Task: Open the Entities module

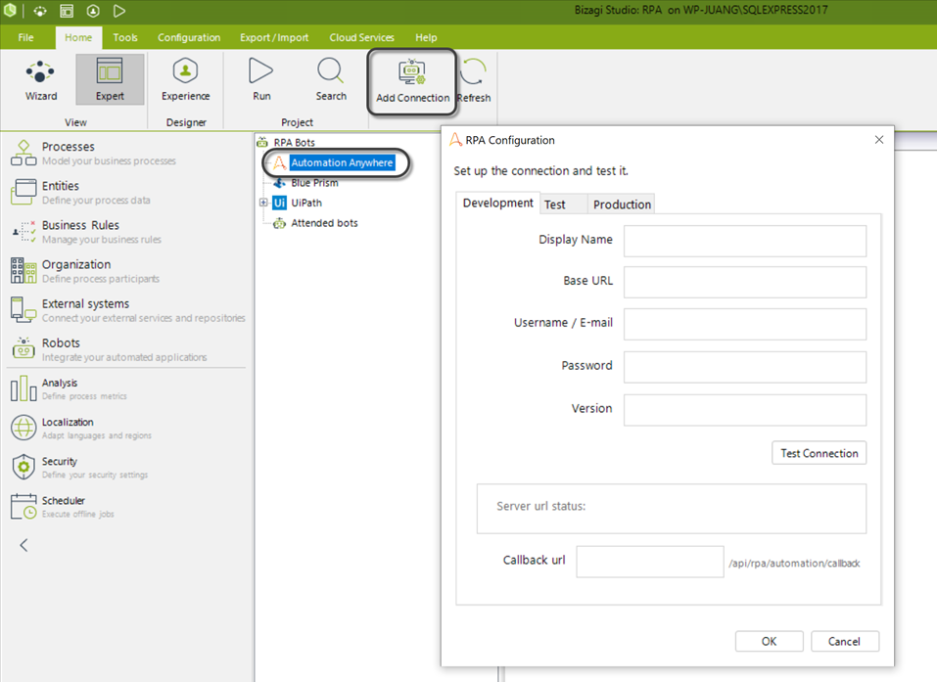Action: (80, 193)
